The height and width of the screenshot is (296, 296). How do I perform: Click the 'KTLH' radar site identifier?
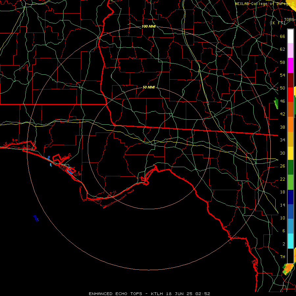(x=157, y=294)
